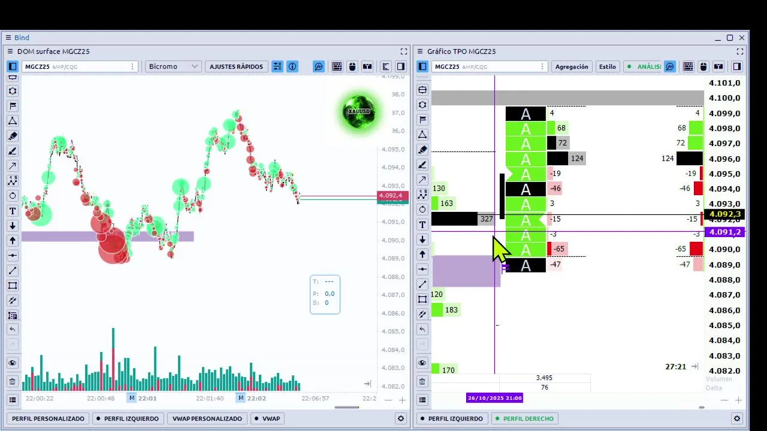Toggle right sidebar icon in DOM surface toolbar
Screen dimensions: 767x431
point(401,66)
